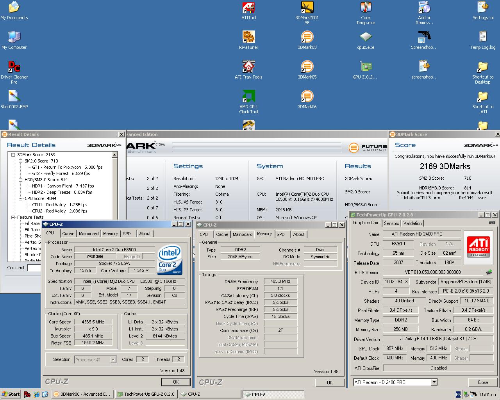Screen dimensions: 500x400
Task: Open CPU tab in CPU-Z memory window
Action: pos(204,234)
